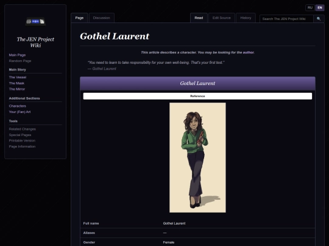Open the Page tab

coord(79,18)
